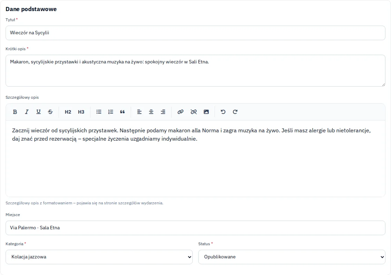Set heading level H3

tap(81, 112)
